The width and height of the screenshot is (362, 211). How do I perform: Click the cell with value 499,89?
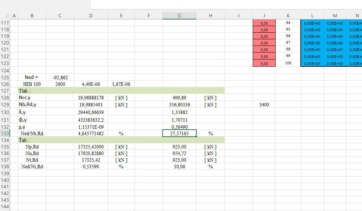179,98
